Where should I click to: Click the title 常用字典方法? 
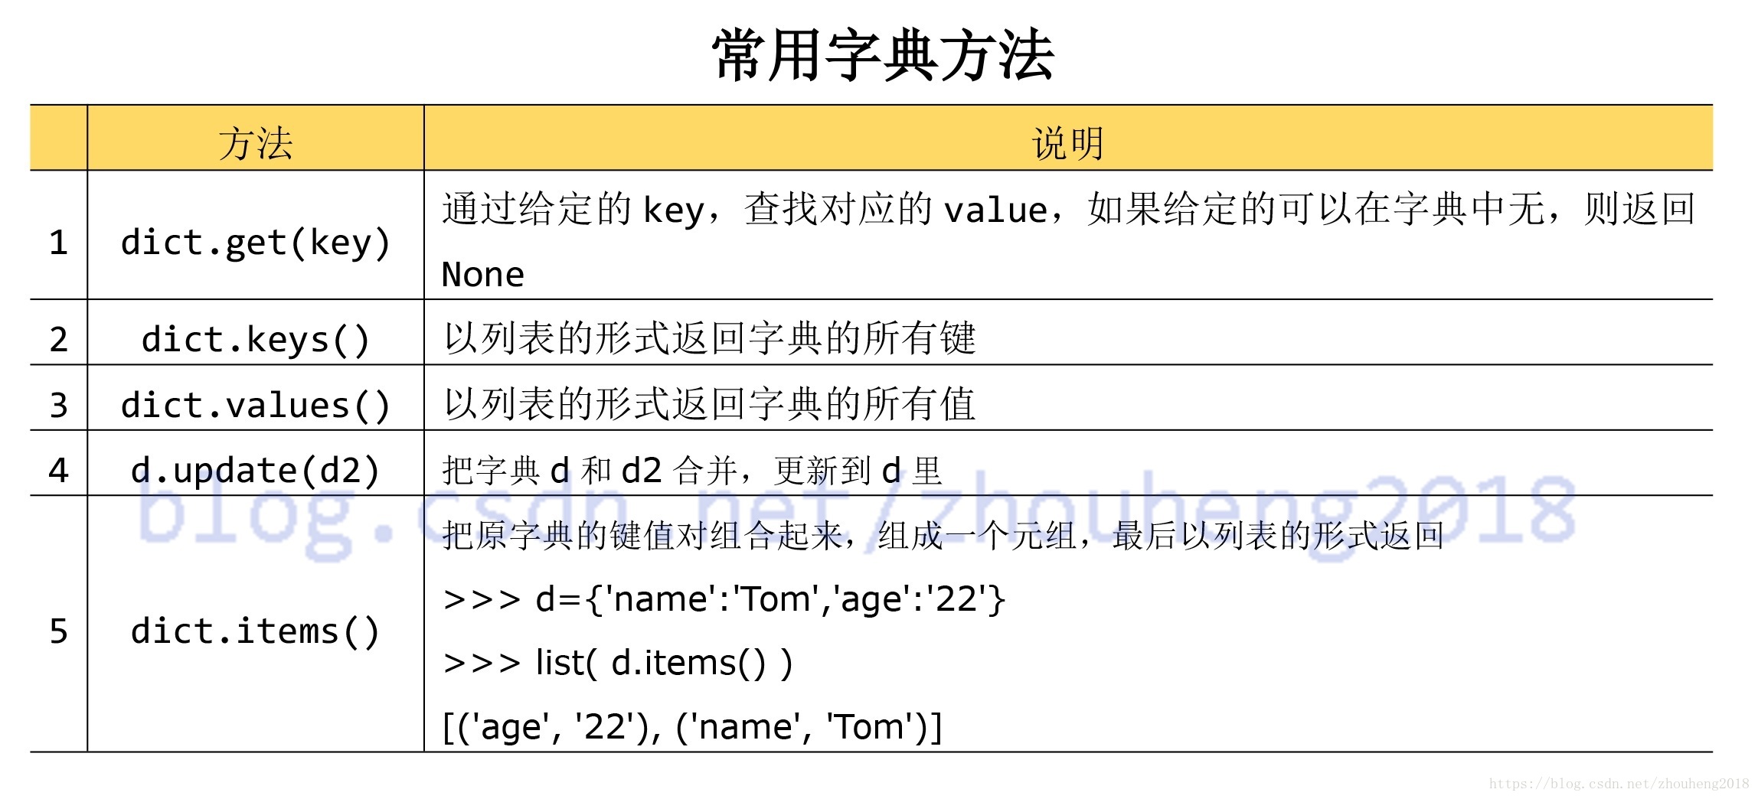click(883, 55)
